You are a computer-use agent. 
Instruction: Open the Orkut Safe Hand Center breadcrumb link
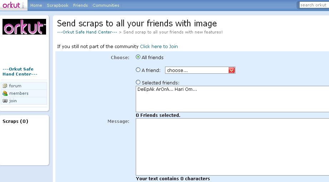coord(87,32)
